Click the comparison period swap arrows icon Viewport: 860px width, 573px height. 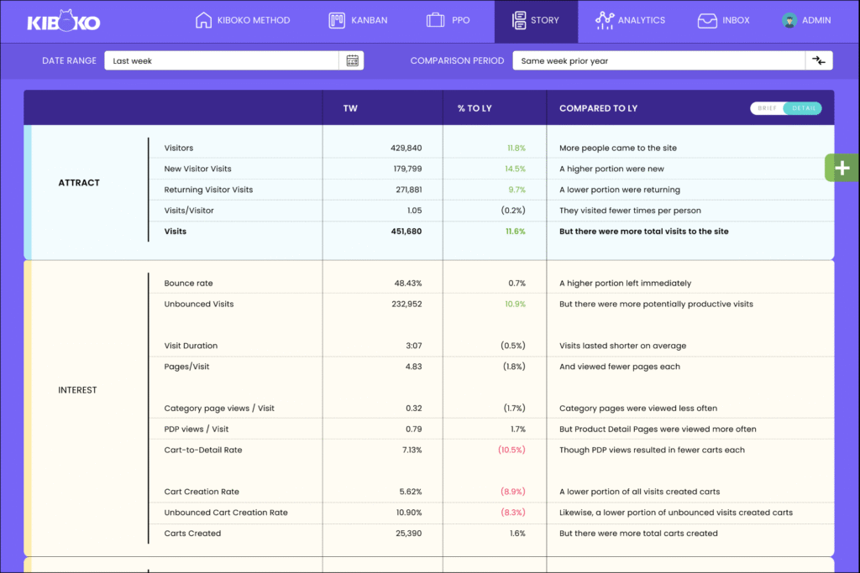click(x=818, y=60)
